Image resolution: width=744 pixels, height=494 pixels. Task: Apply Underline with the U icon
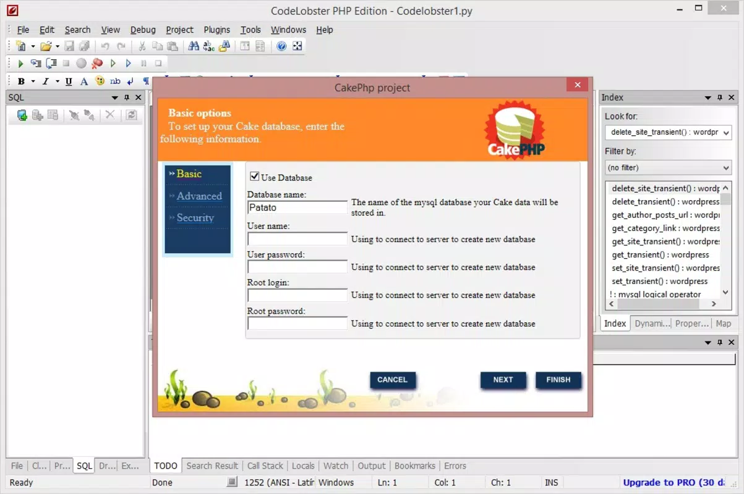tap(69, 81)
